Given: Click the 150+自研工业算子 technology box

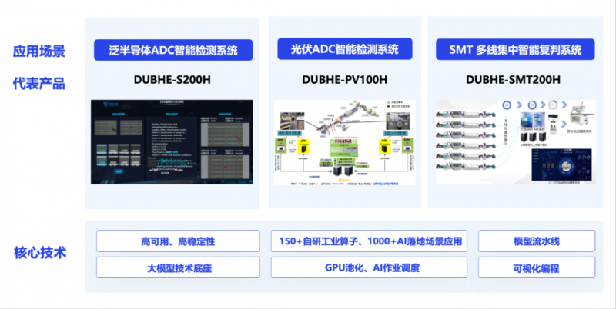Looking at the screenshot, I should pos(370,241).
